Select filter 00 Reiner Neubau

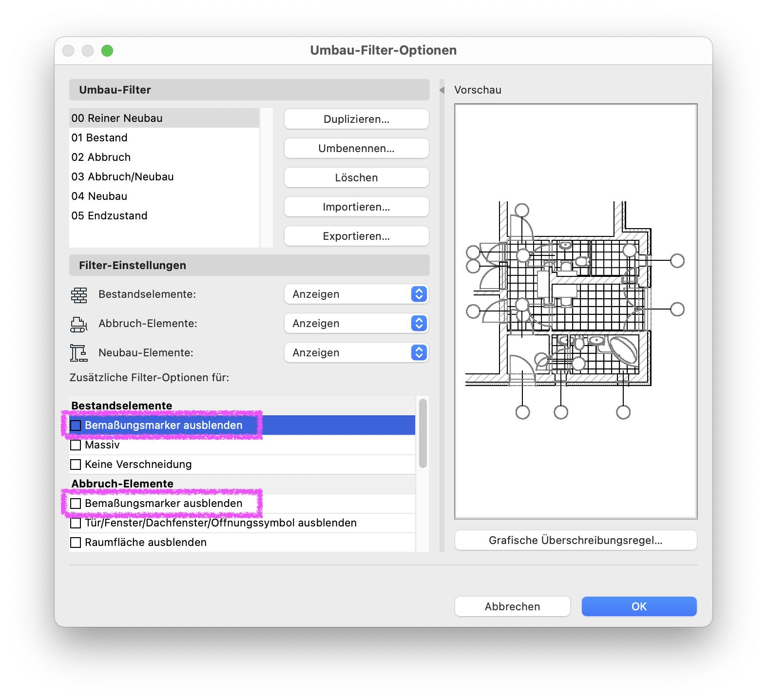(164, 118)
